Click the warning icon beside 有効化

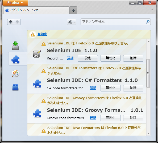click(33, 34)
